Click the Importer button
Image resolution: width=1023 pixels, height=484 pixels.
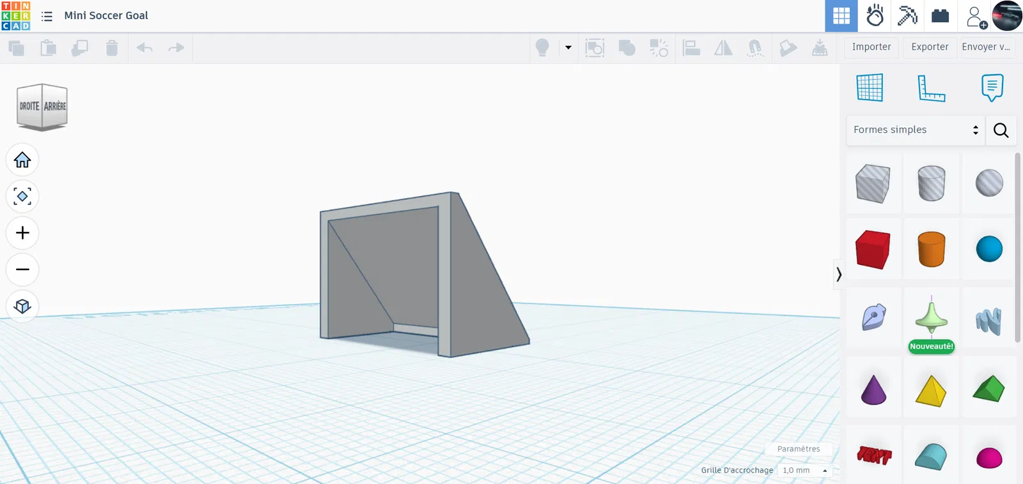tap(871, 47)
